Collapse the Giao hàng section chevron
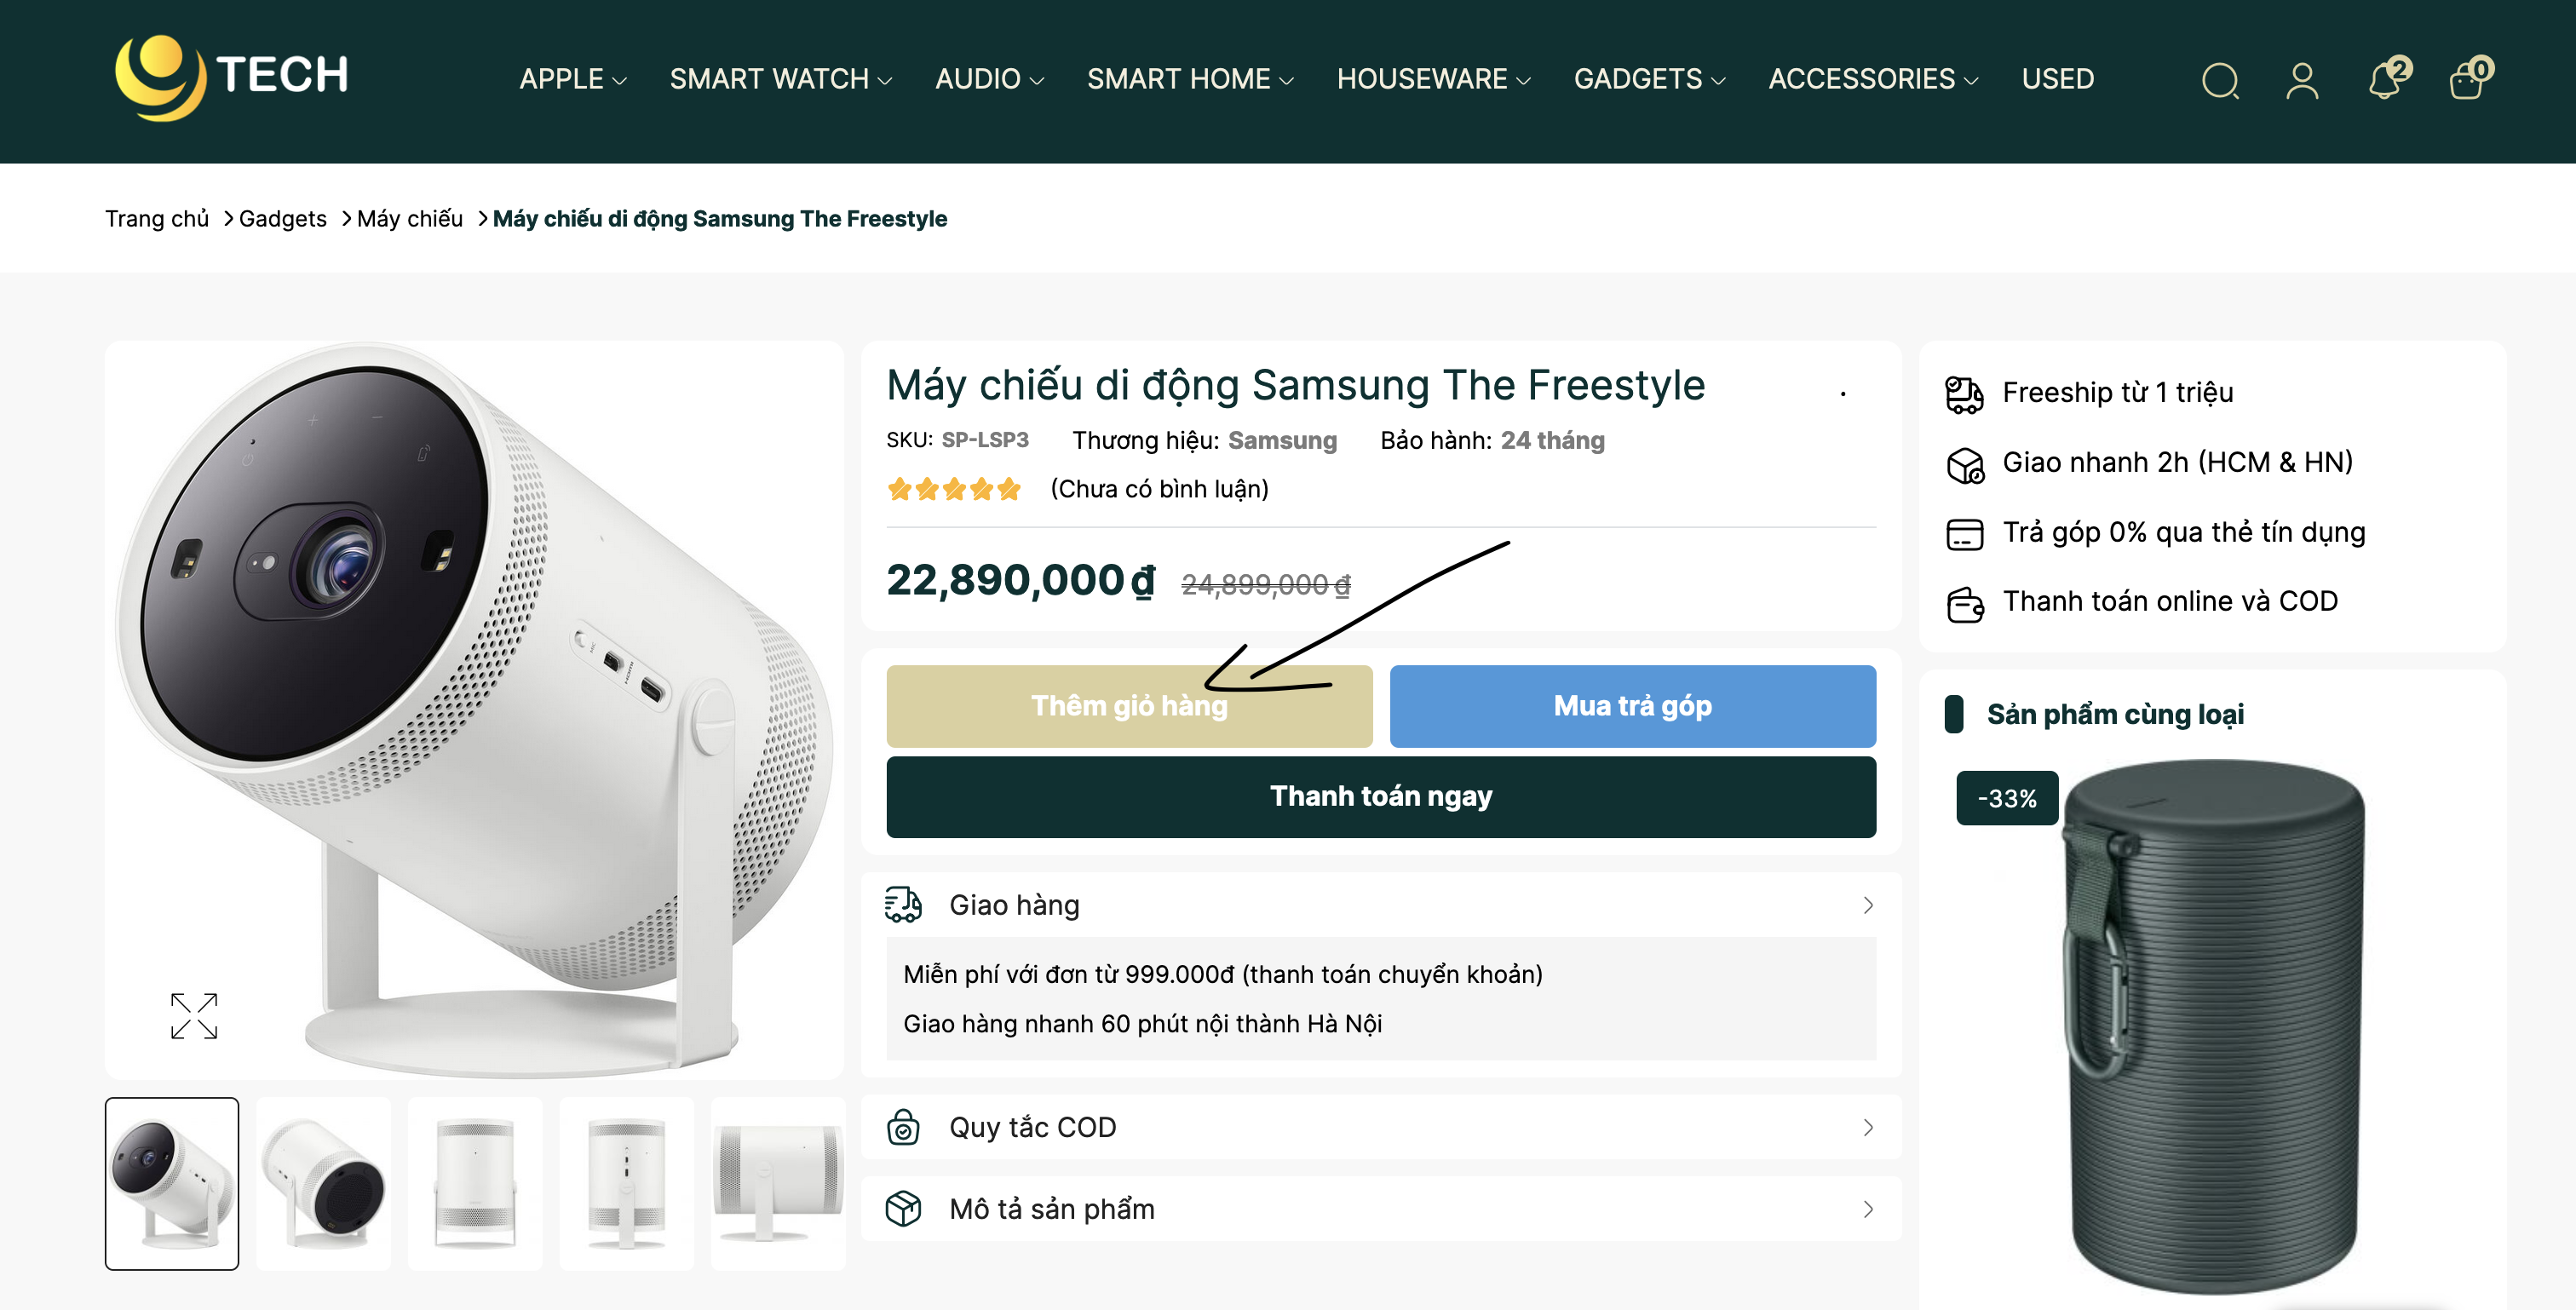Image resolution: width=2576 pixels, height=1310 pixels. click(1867, 905)
